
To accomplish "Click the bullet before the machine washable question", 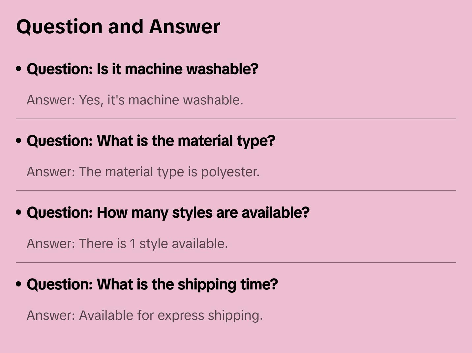I will (x=19, y=69).
